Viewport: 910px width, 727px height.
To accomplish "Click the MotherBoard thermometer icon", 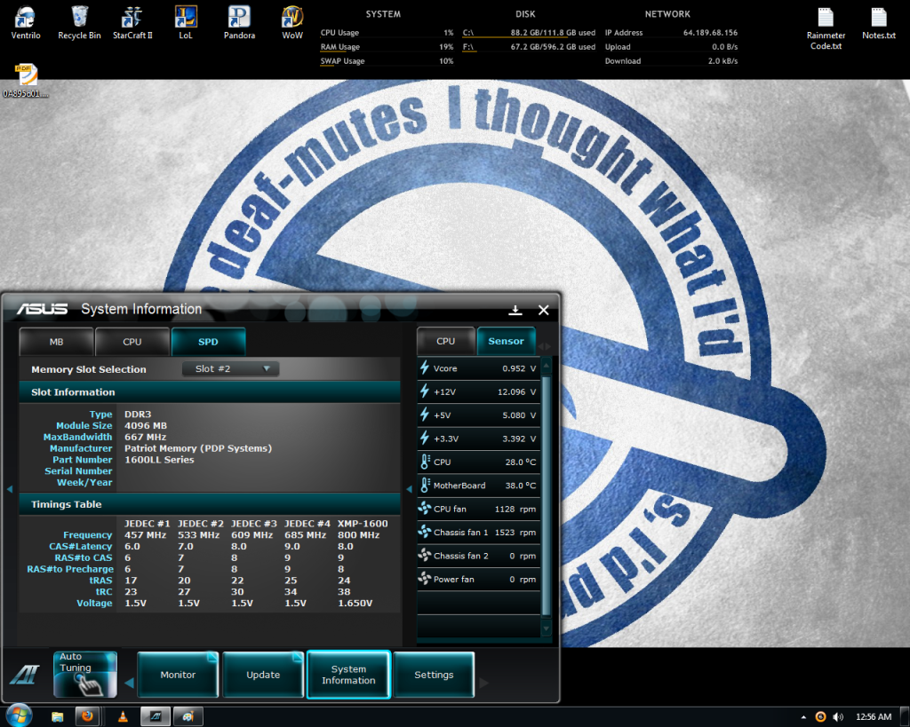I will click(425, 486).
